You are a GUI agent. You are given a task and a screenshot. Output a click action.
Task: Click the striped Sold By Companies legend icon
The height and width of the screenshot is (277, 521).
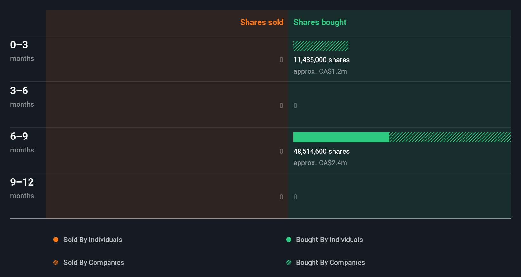coord(56,262)
